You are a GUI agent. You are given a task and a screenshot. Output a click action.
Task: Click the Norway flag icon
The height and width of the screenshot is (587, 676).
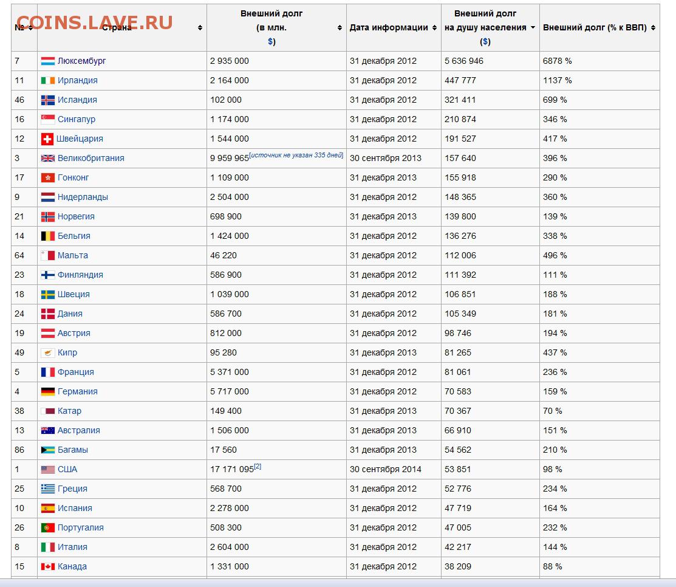[x=48, y=216]
